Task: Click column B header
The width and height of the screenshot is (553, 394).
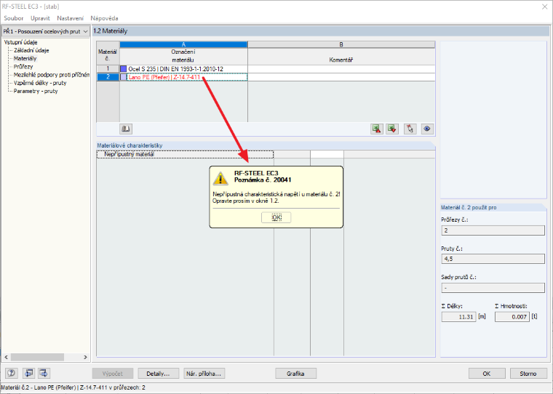Action: [341, 44]
